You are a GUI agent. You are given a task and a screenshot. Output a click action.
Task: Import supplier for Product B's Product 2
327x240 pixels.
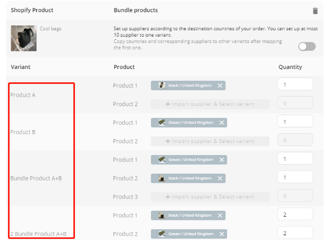click(210, 141)
